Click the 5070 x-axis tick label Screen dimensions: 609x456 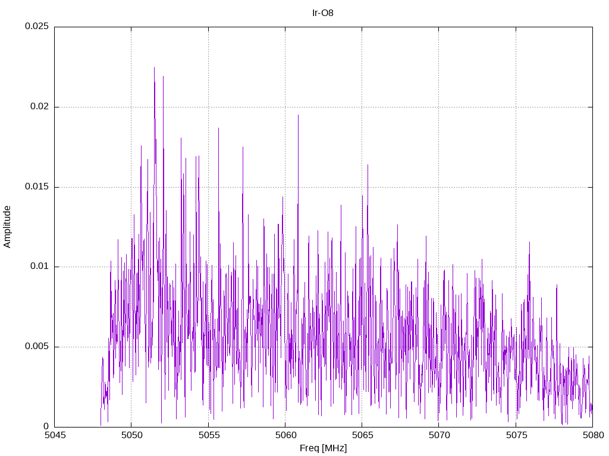pyautogui.click(x=440, y=435)
